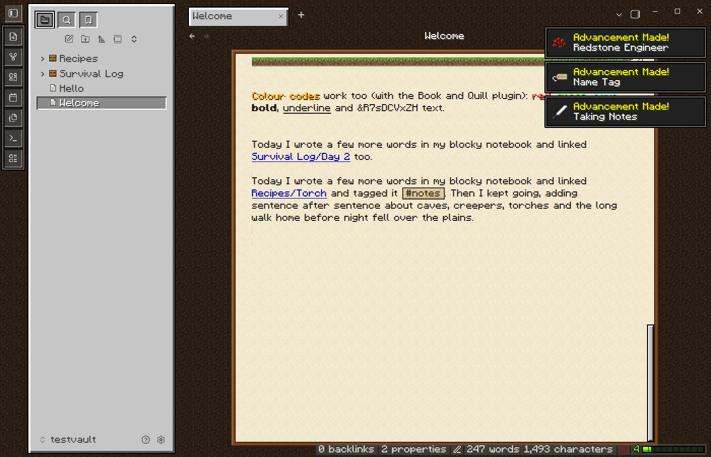Click the green XP level bar

pyautogui.click(x=673, y=449)
